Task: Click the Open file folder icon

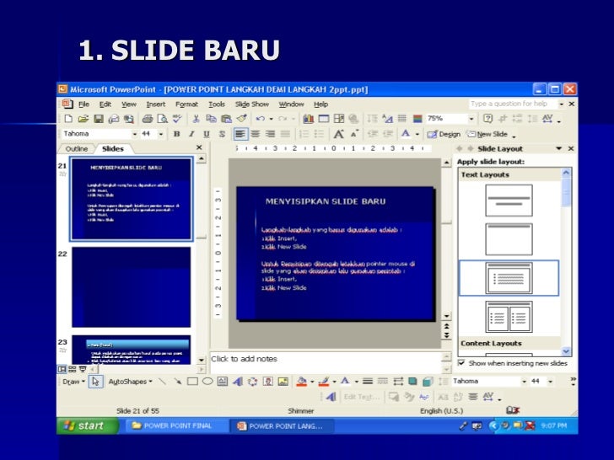Action: pos(83,119)
